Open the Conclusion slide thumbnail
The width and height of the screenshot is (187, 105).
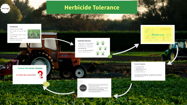point(94,88)
